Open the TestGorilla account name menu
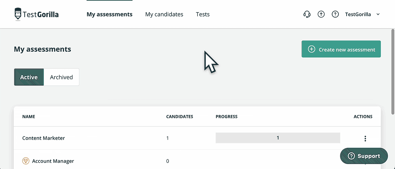The width and height of the screenshot is (395, 169). point(358,14)
